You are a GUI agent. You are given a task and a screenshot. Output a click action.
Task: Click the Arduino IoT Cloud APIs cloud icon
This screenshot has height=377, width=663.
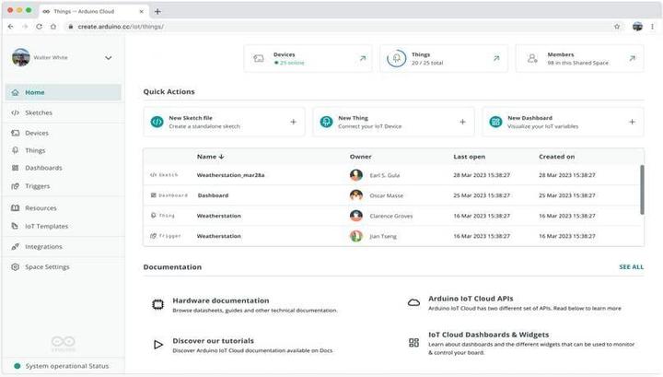pos(413,302)
